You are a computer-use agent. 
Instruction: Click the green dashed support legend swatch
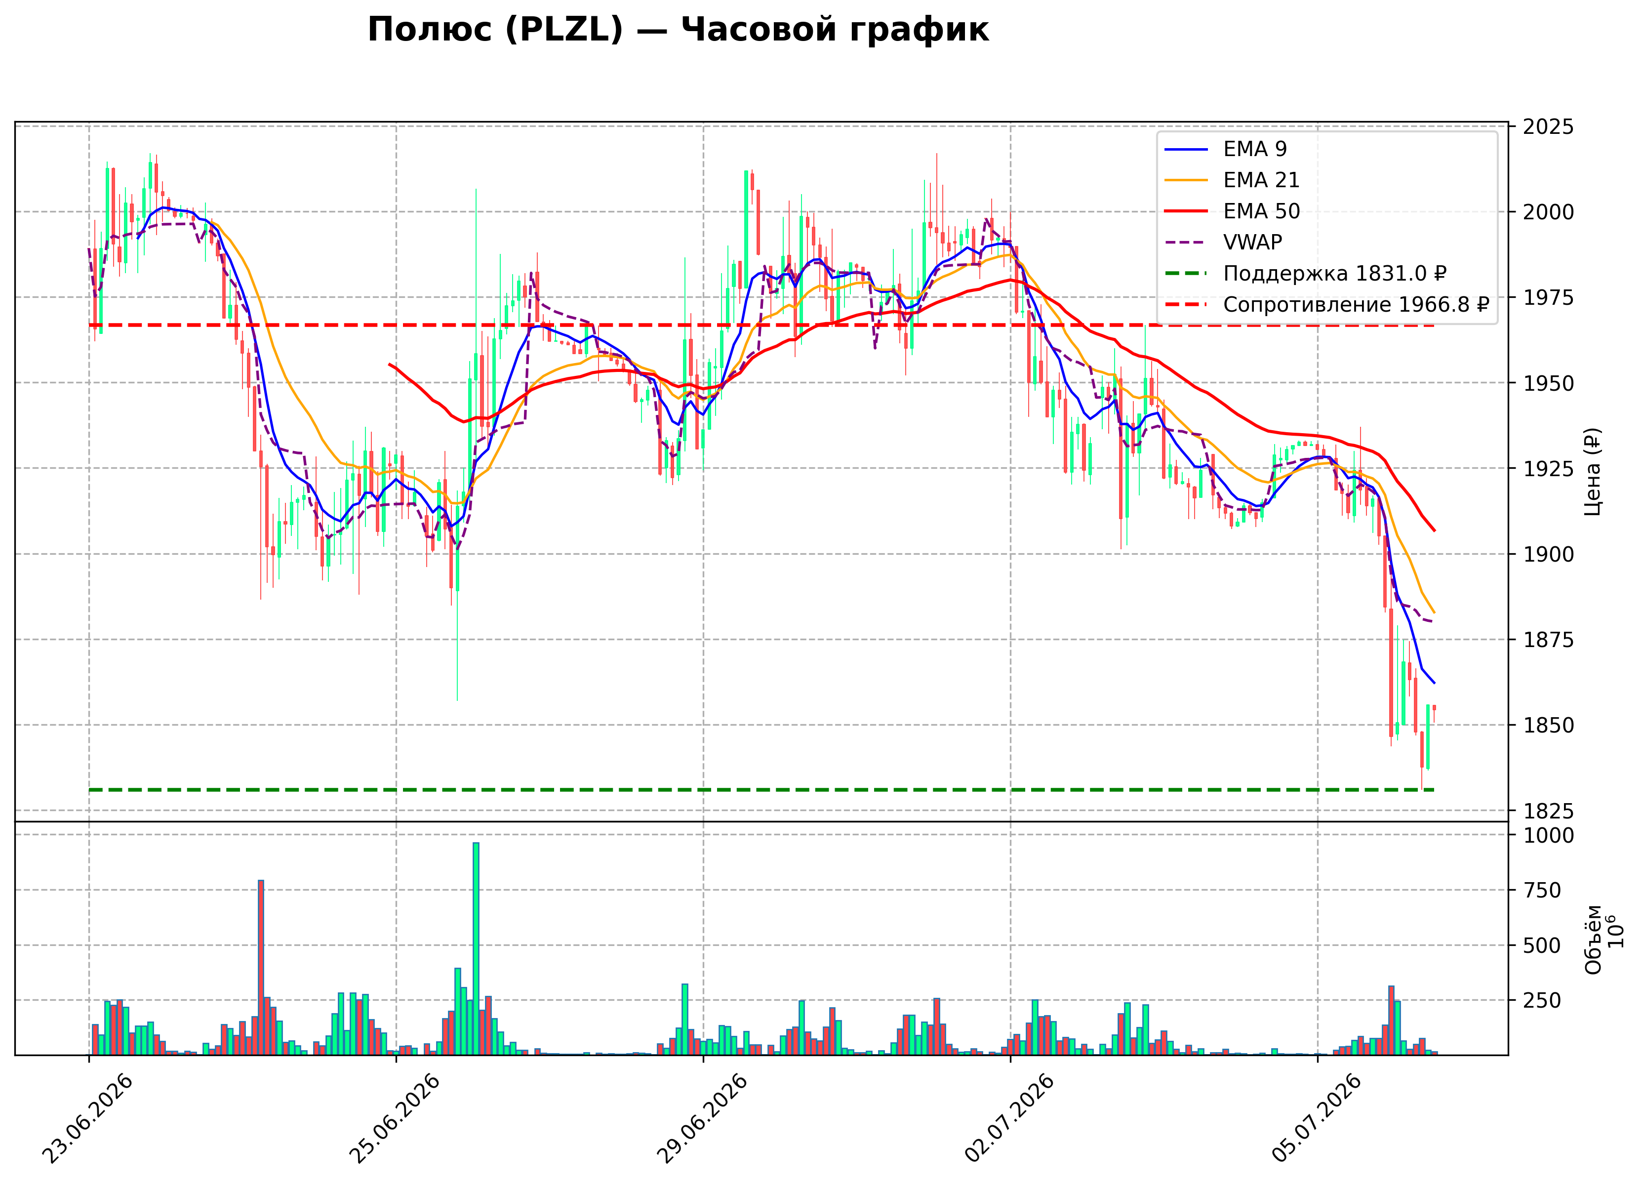point(1187,274)
